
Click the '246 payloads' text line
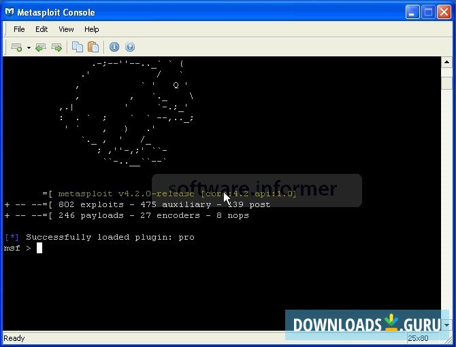click(127, 215)
